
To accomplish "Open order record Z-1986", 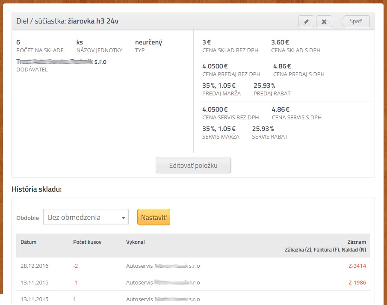I will tap(357, 282).
